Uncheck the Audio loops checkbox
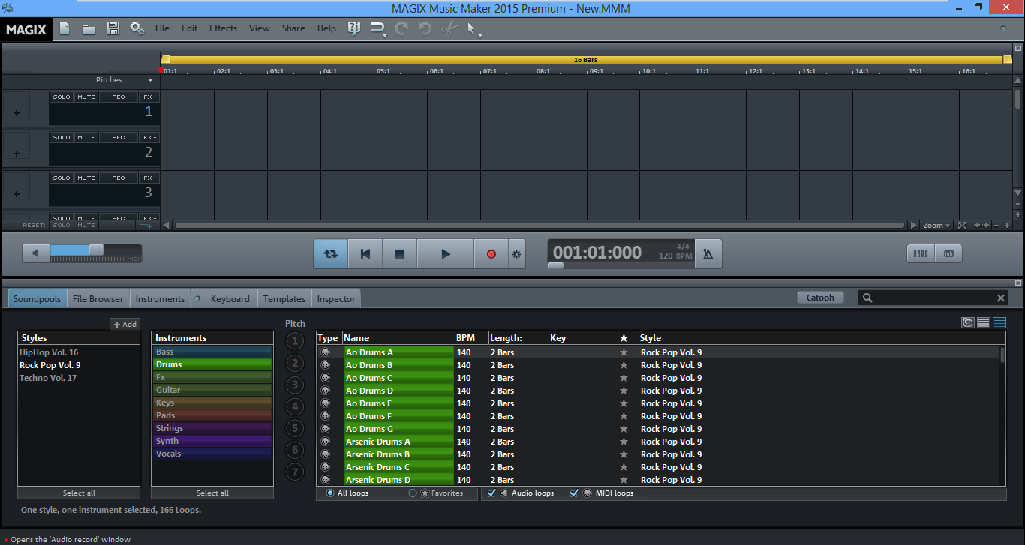The image size is (1025, 545). tap(491, 493)
